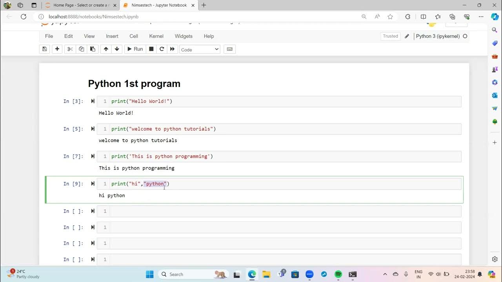Cut selected cells with scissors icon
The width and height of the screenshot is (502, 282).
70,49
